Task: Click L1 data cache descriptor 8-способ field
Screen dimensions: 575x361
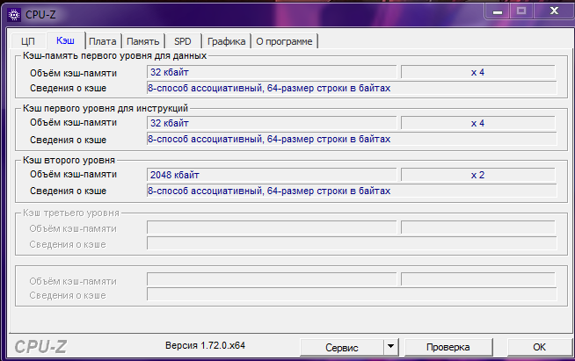Action: [x=352, y=88]
